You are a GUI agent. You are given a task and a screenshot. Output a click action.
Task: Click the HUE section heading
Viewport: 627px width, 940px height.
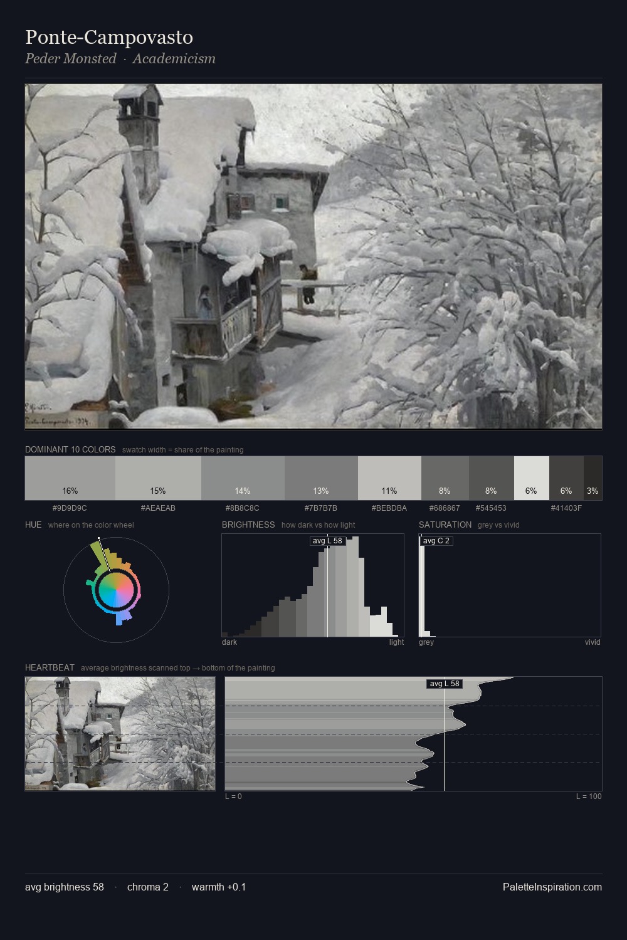(33, 525)
